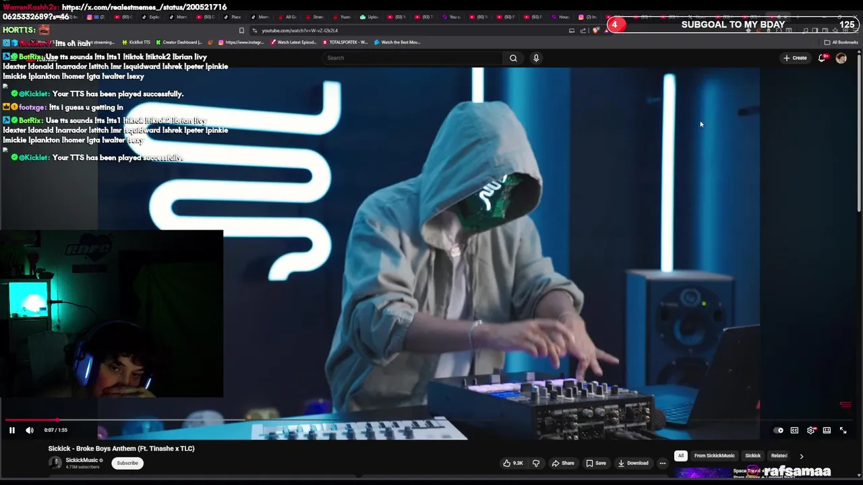Open the Create menu
Image resolution: width=863 pixels, height=485 pixels.
795,58
